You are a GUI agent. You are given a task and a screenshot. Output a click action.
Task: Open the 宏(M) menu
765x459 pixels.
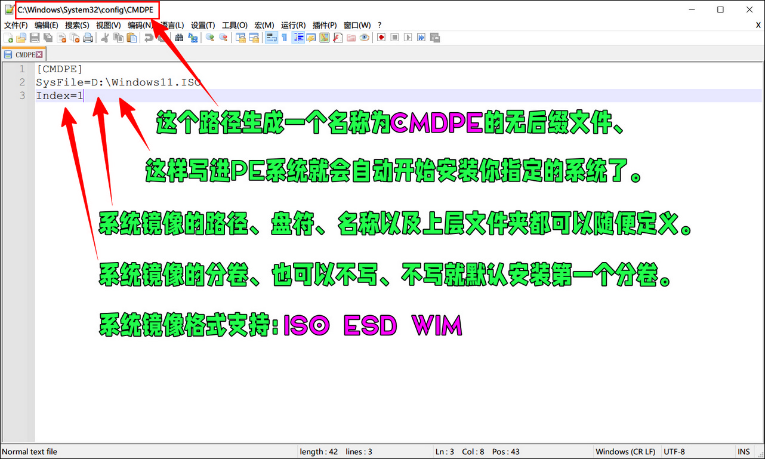264,25
